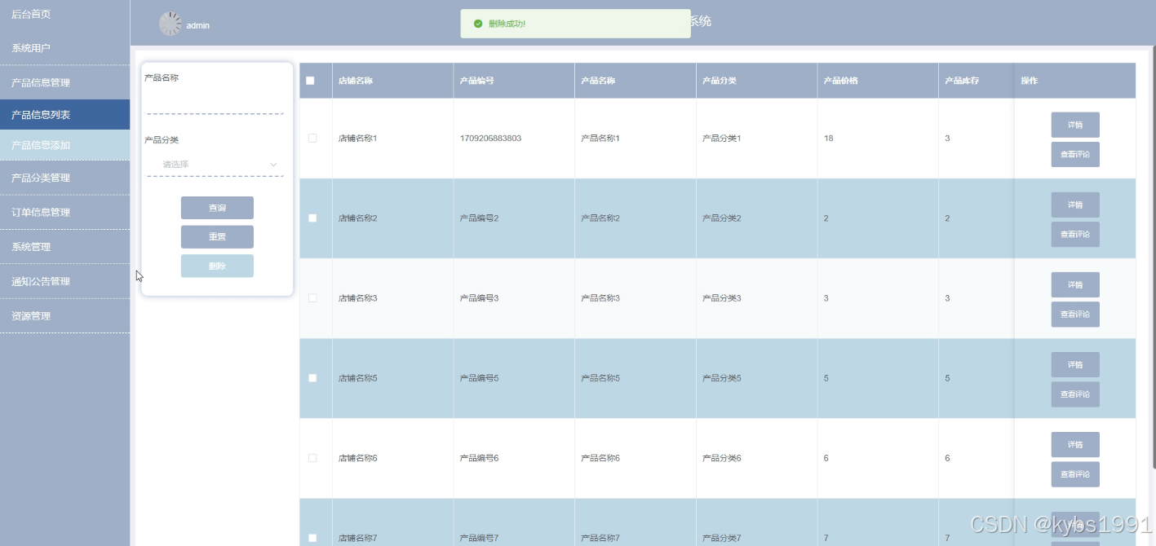Expand the 系统管理 sidebar section
Screen dimensions: 1156x546
click(64, 246)
